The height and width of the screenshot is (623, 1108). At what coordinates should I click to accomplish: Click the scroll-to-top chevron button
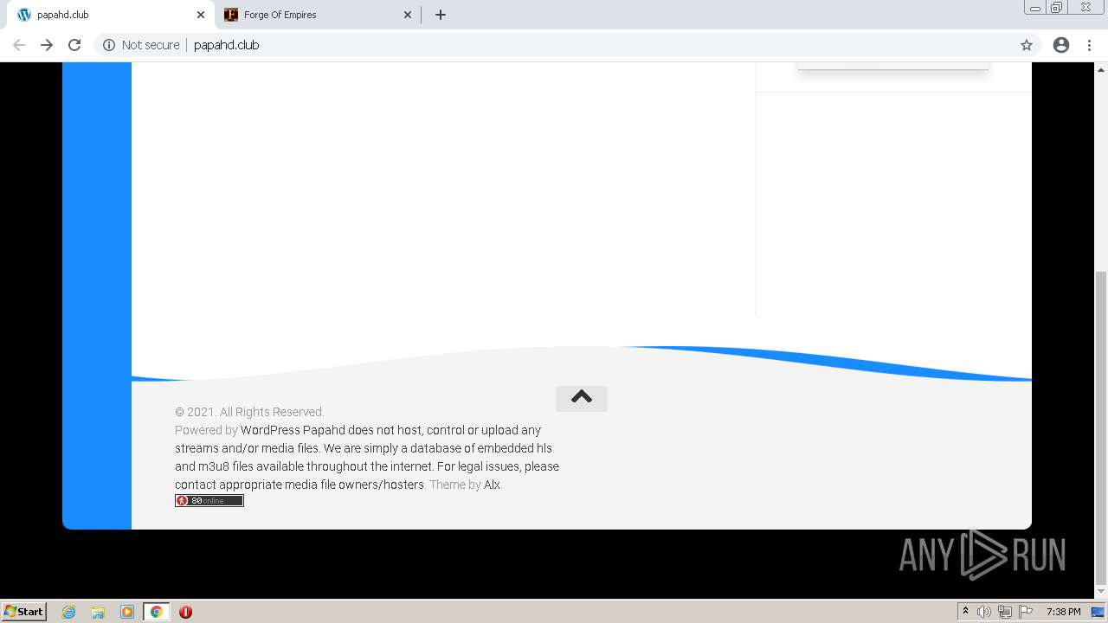coord(582,398)
